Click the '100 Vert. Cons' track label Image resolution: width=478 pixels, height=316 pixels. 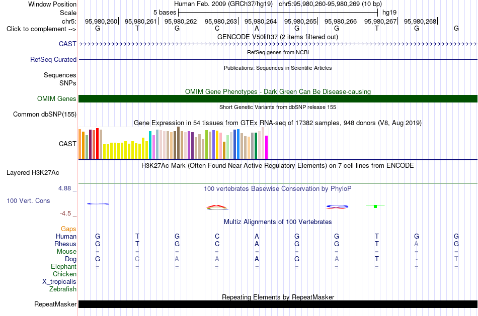pos(28,200)
